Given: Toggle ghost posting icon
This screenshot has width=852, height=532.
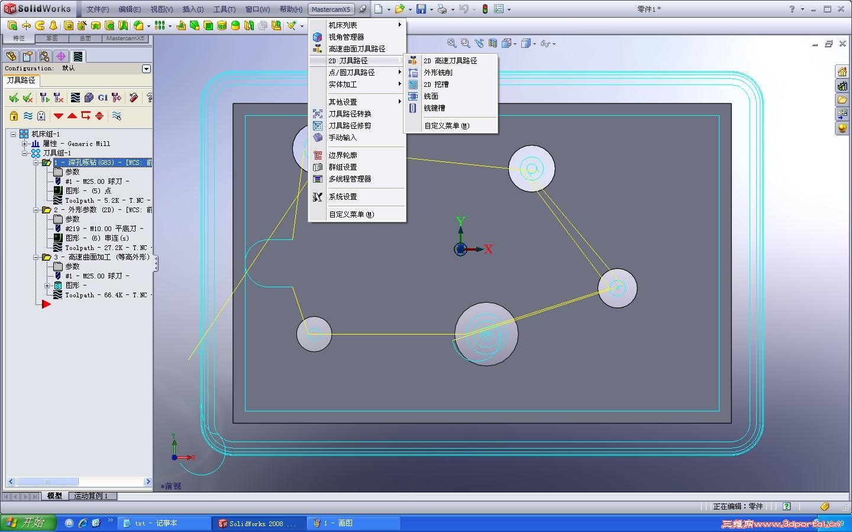Looking at the screenshot, I should coord(41,116).
